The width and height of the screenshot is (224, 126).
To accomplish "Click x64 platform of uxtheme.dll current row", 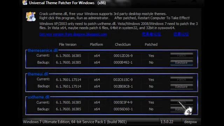I will tap(97, 103).
